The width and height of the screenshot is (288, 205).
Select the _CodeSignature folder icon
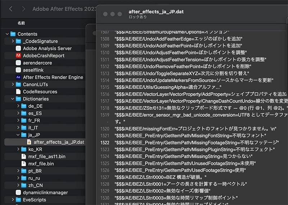(18, 41)
